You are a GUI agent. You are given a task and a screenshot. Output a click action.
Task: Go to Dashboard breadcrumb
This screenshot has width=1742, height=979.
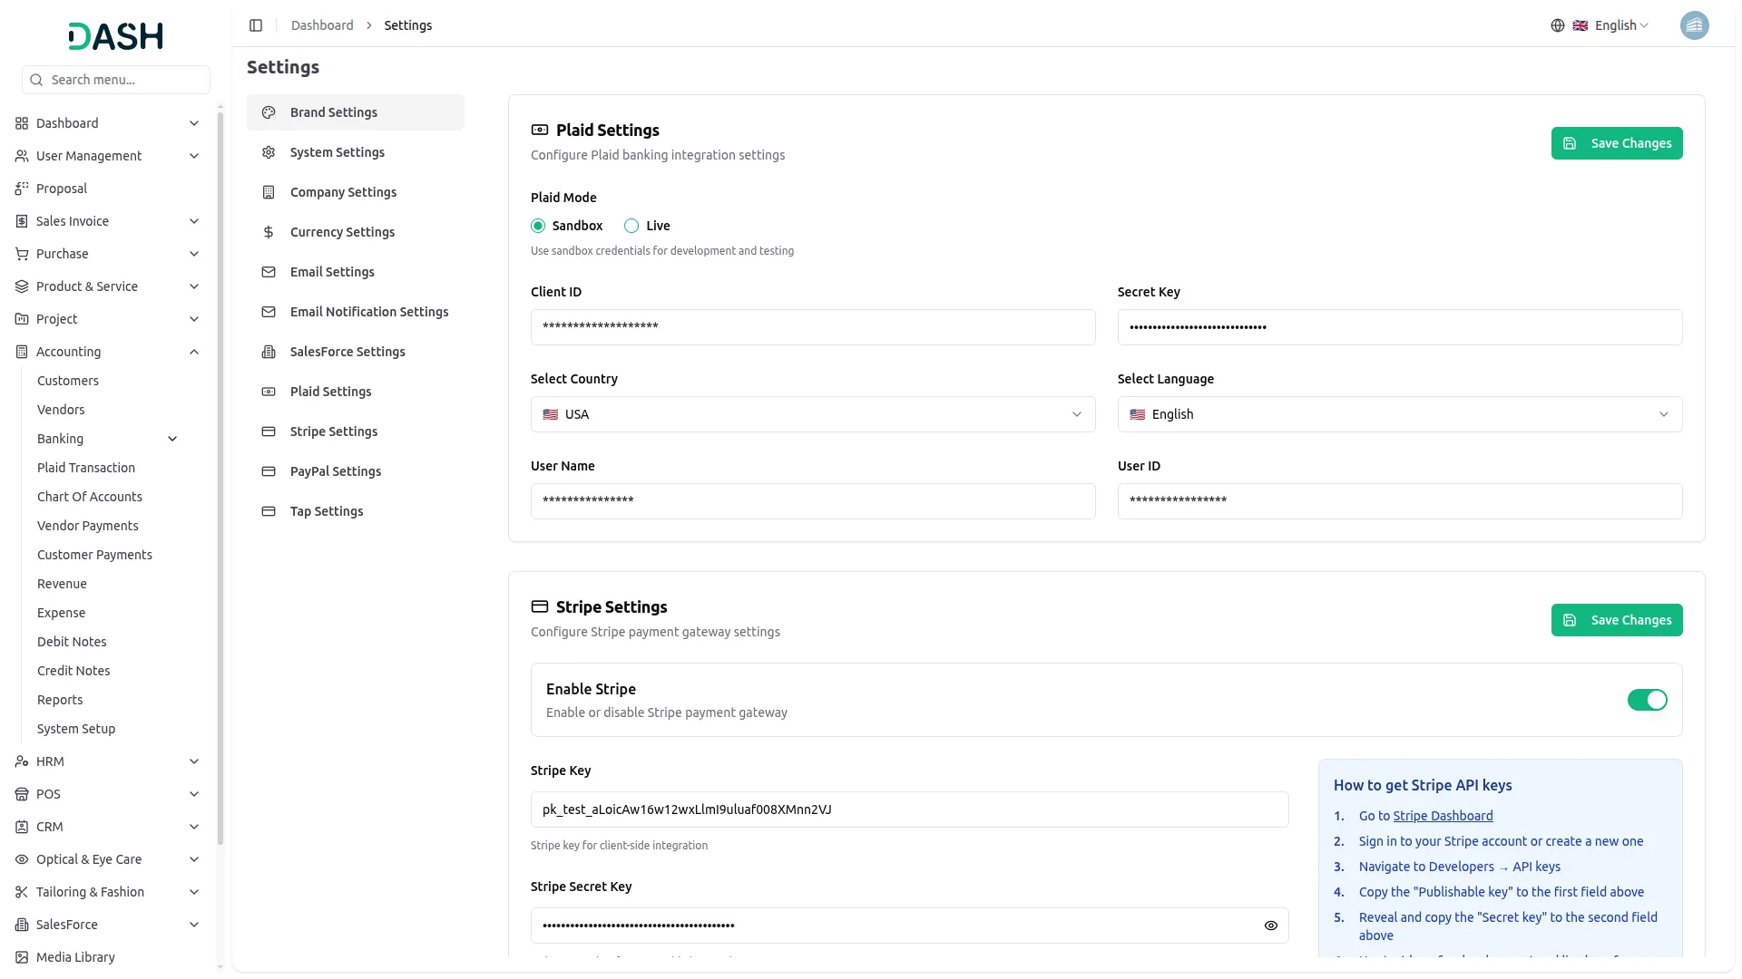pos(322,25)
